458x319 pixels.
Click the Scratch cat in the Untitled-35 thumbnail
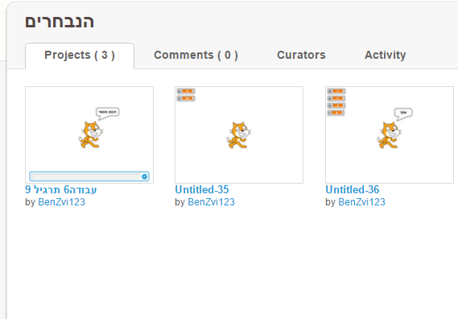click(x=238, y=135)
